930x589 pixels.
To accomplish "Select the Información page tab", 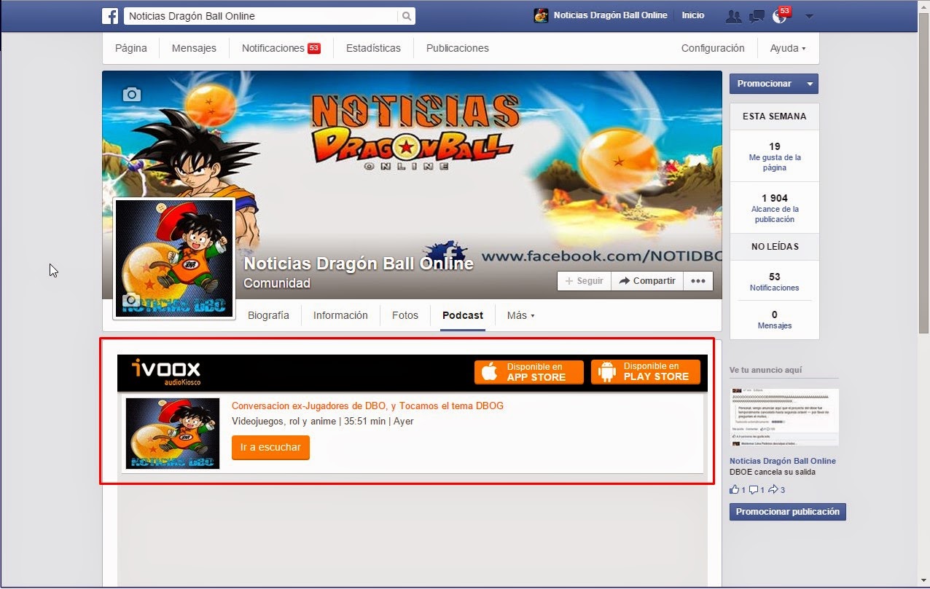I will 340,315.
